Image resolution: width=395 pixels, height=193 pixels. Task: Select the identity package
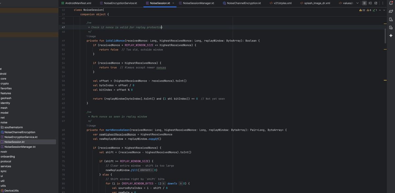pos(5,103)
